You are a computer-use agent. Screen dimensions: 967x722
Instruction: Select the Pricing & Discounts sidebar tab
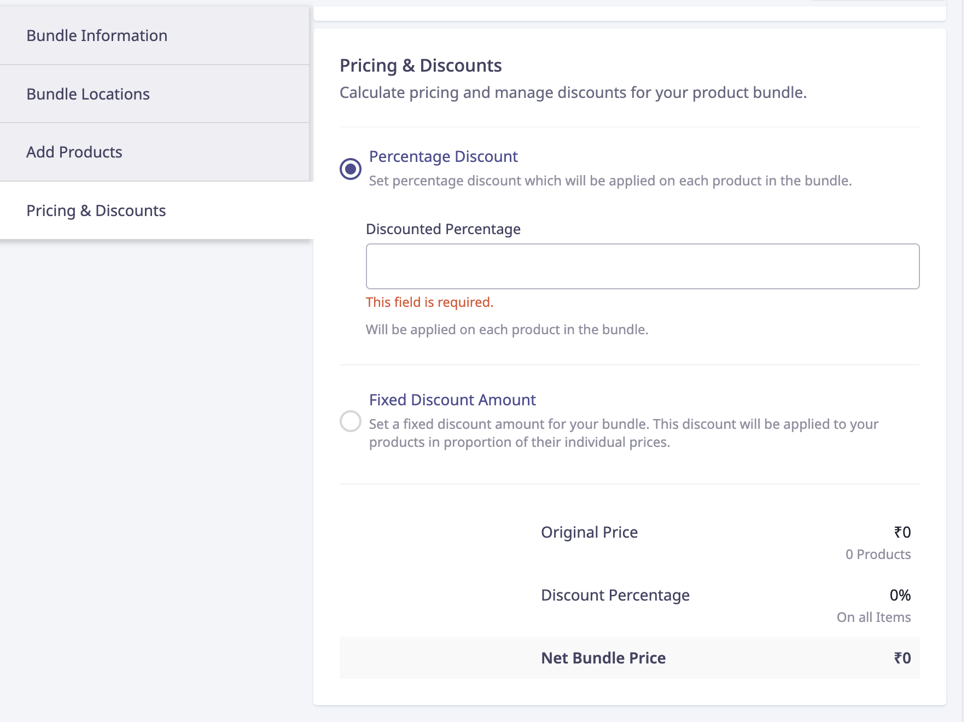(96, 211)
